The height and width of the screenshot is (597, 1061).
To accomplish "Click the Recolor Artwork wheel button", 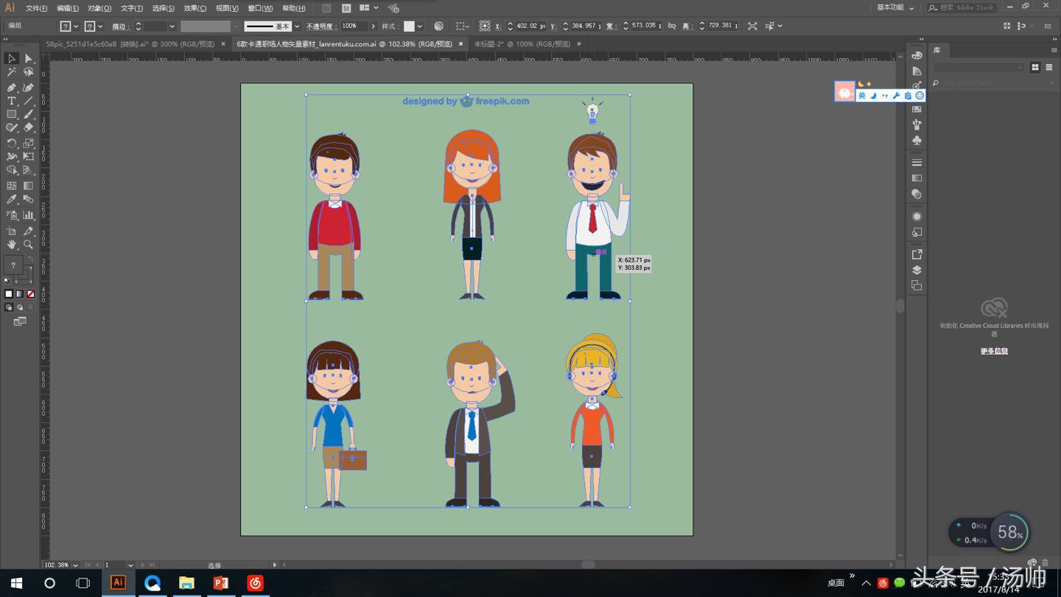I will (438, 26).
